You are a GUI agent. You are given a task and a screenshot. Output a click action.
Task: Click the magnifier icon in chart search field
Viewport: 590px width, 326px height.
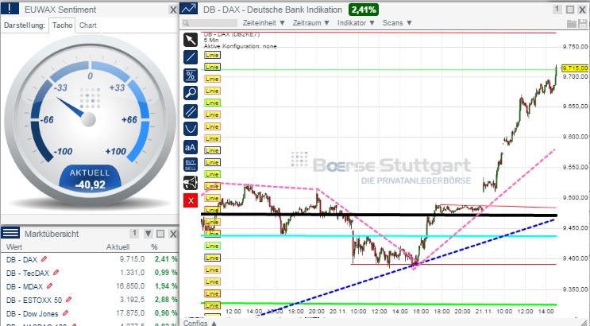[x=186, y=23]
